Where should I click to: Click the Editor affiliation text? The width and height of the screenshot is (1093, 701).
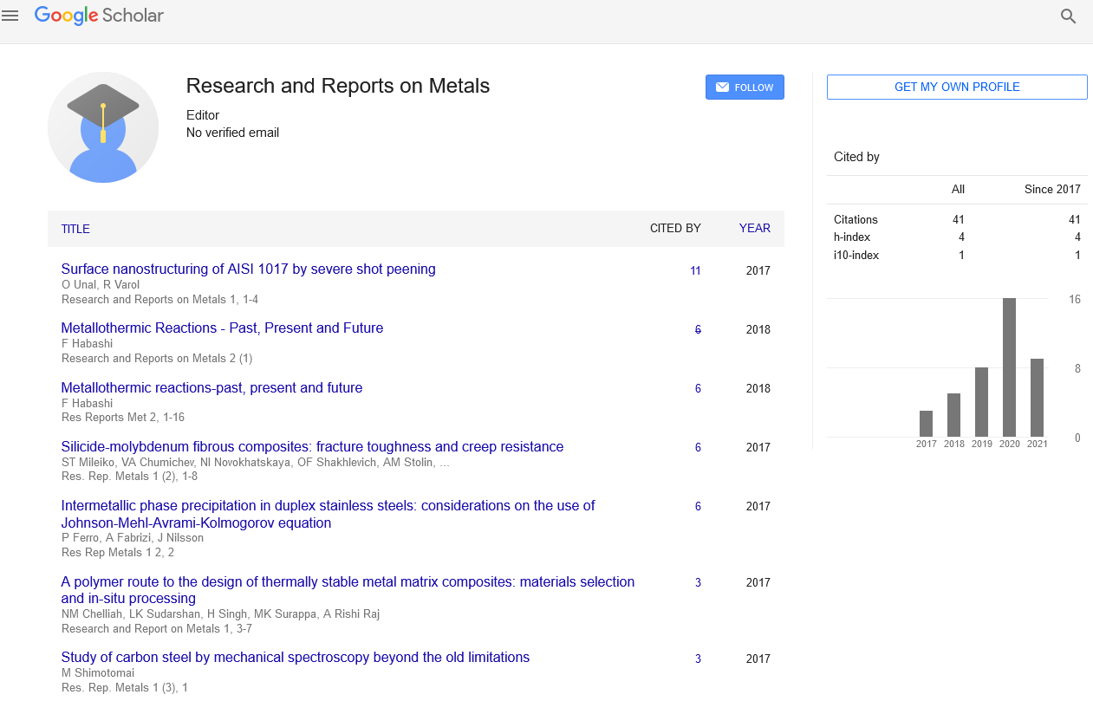click(x=203, y=115)
